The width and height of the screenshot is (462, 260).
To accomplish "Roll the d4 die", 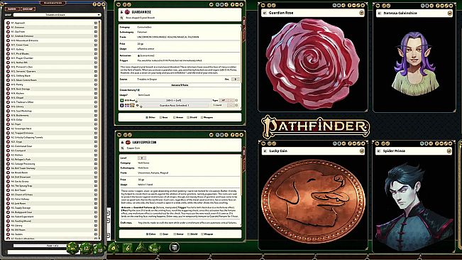I will tap(141, 247).
